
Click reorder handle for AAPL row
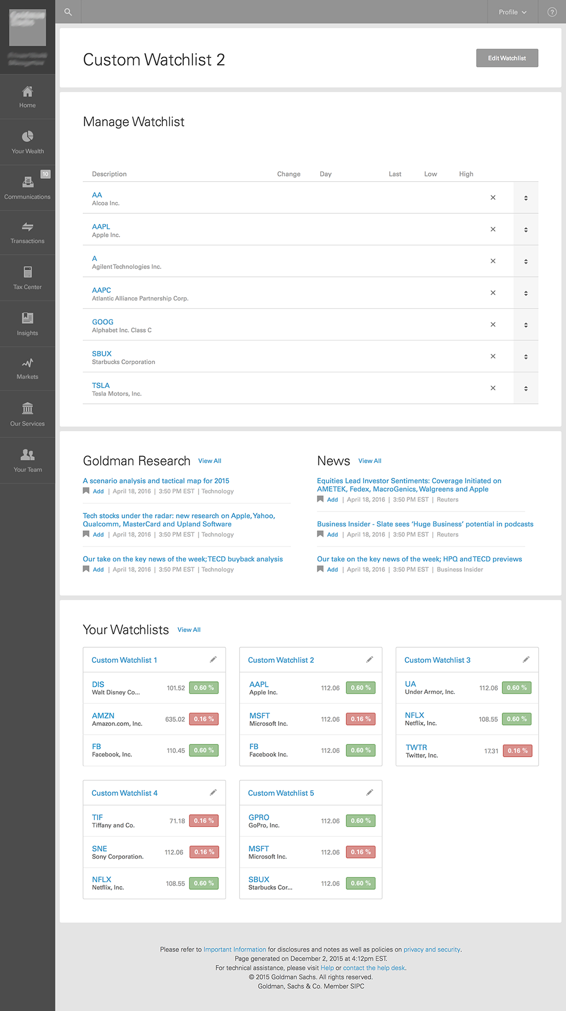pos(526,230)
